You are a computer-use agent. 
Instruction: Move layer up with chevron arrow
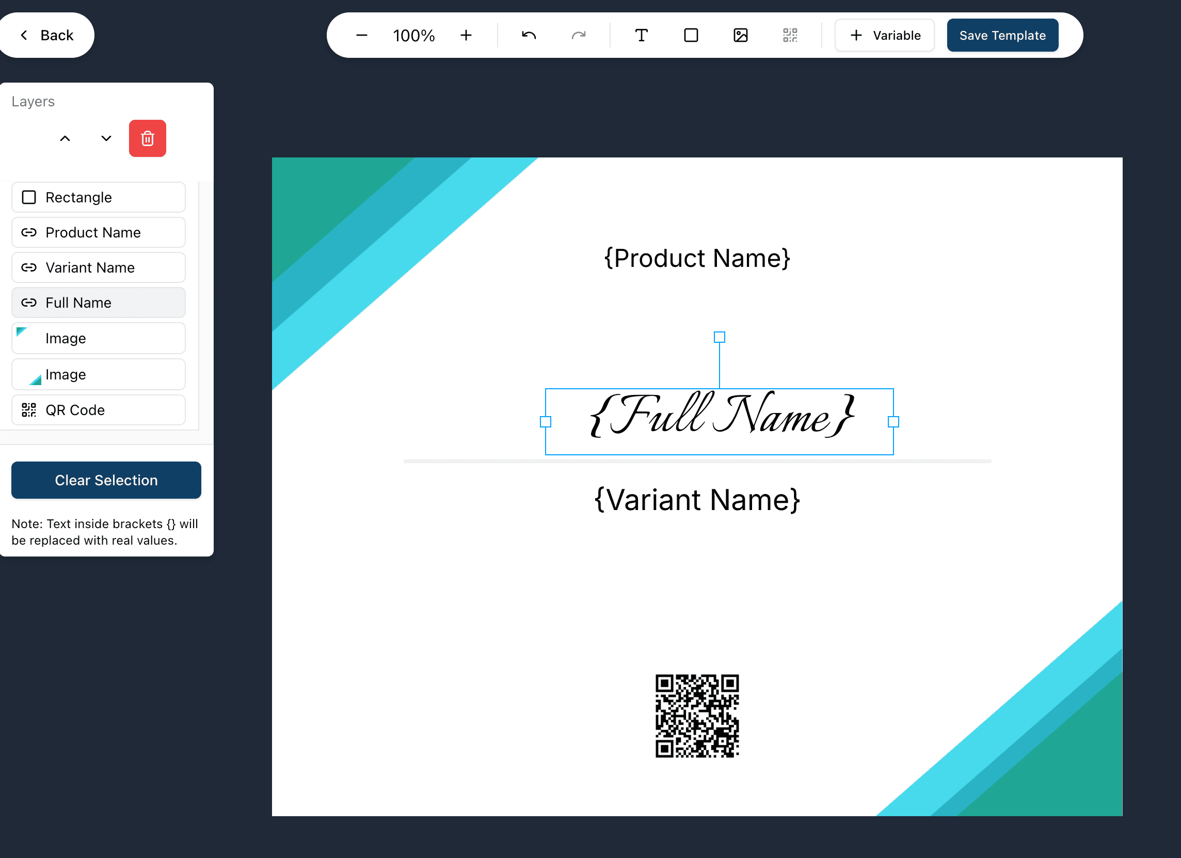pos(65,138)
